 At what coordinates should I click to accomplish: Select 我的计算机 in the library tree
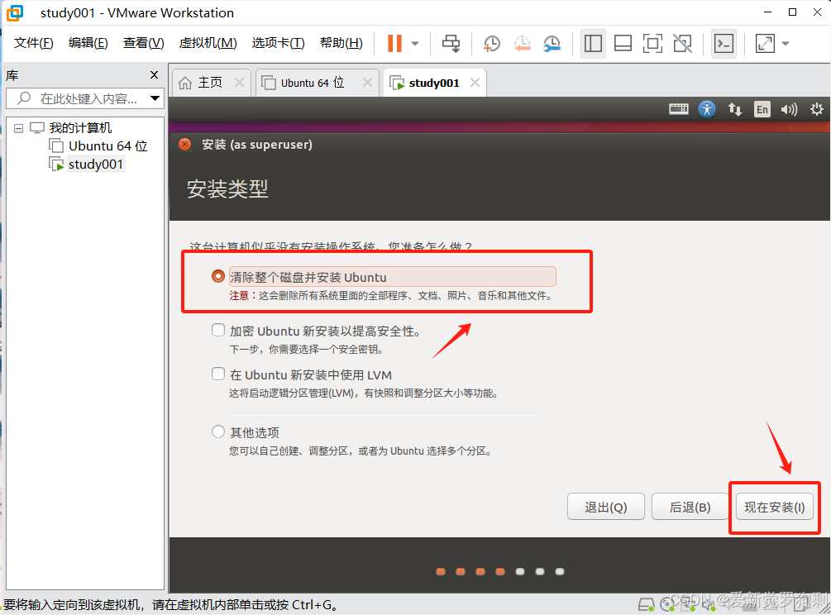pyautogui.click(x=80, y=128)
